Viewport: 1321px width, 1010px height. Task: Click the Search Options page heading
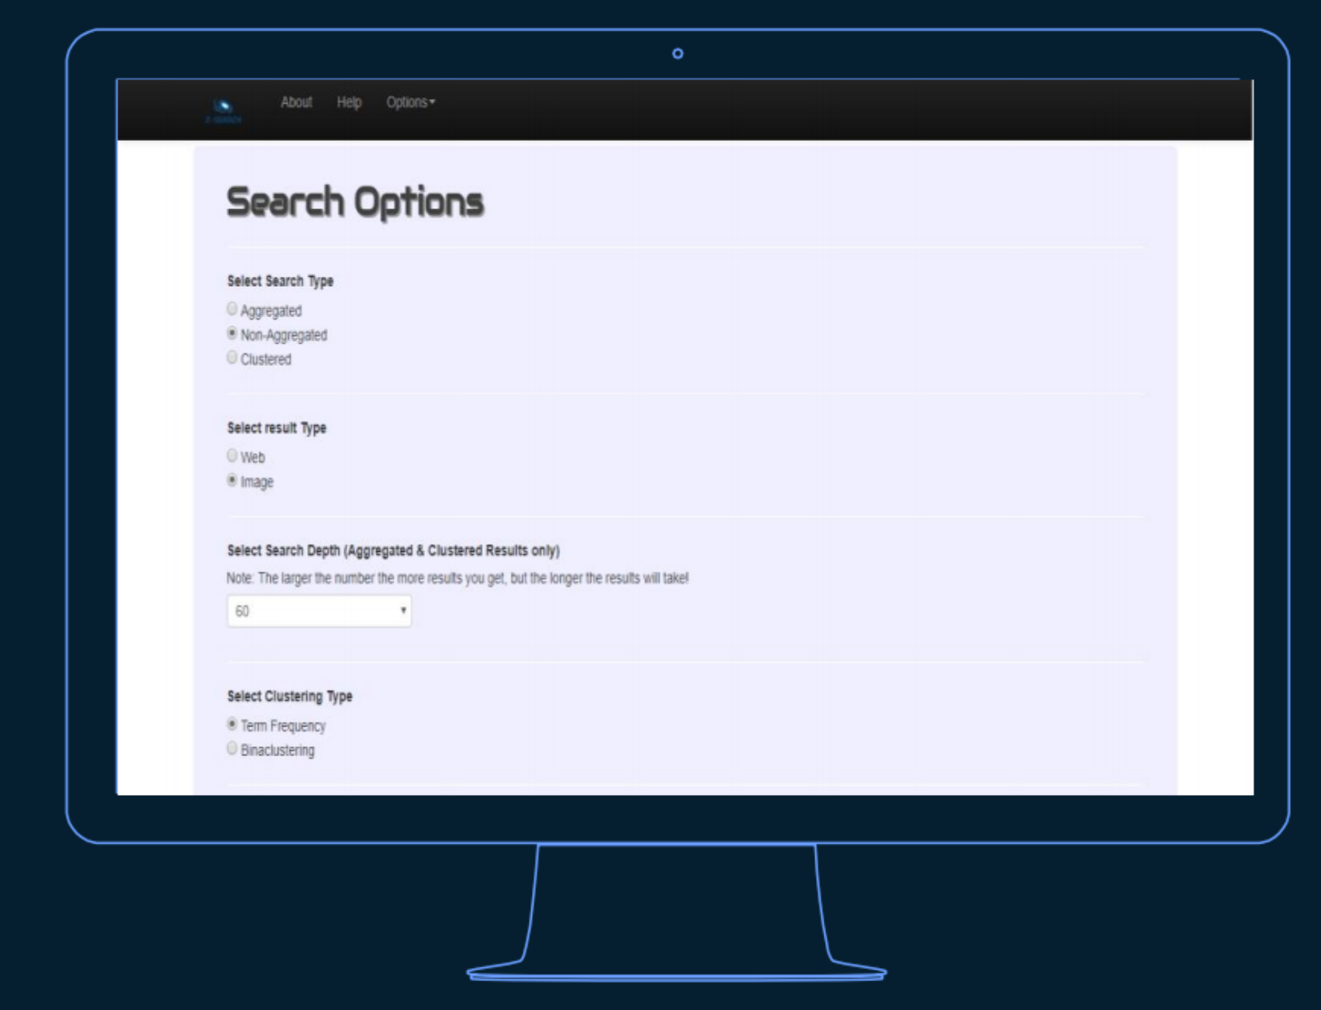(357, 200)
